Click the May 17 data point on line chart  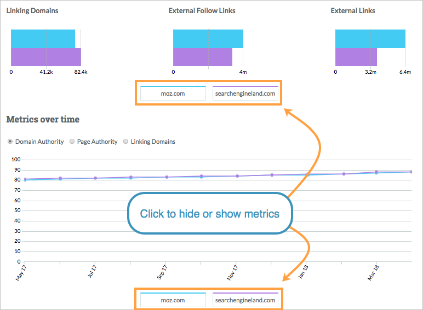pos(25,179)
